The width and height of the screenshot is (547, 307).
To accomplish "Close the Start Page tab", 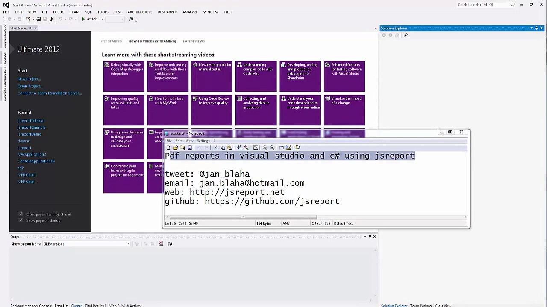I will pos(35,28).
